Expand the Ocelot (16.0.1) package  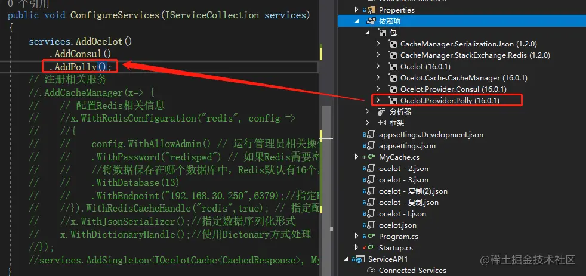point(378,67)
